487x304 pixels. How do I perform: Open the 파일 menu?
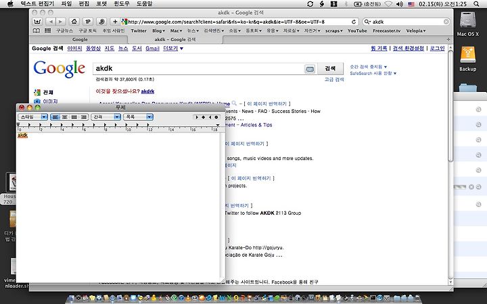tap(66, 4)
